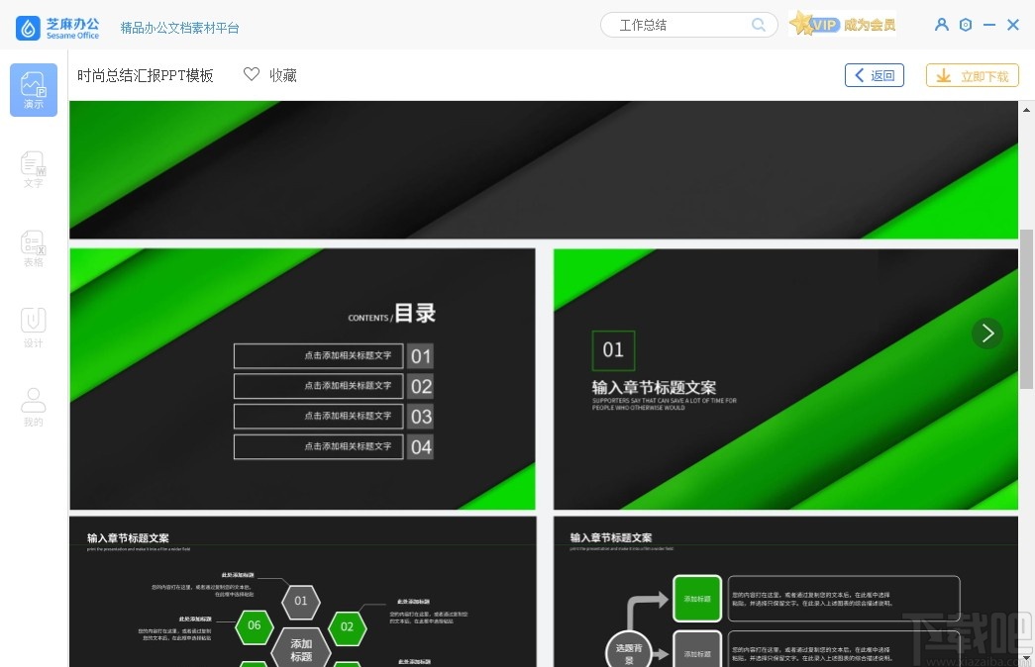Open the 文字 documents section in sidebar
This screenshot has width=1035, height=667.
[34, 169]
